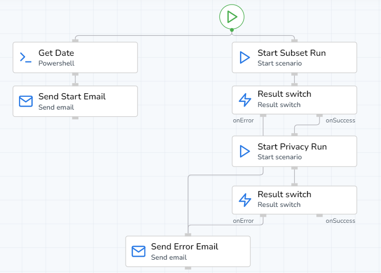Select the Get Date node title
The height and width of the screenshot is (273, 381).
tap(56, 53)
